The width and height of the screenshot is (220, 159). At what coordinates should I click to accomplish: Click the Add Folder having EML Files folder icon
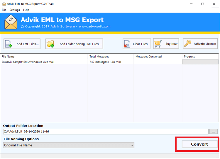click(50, 44)
